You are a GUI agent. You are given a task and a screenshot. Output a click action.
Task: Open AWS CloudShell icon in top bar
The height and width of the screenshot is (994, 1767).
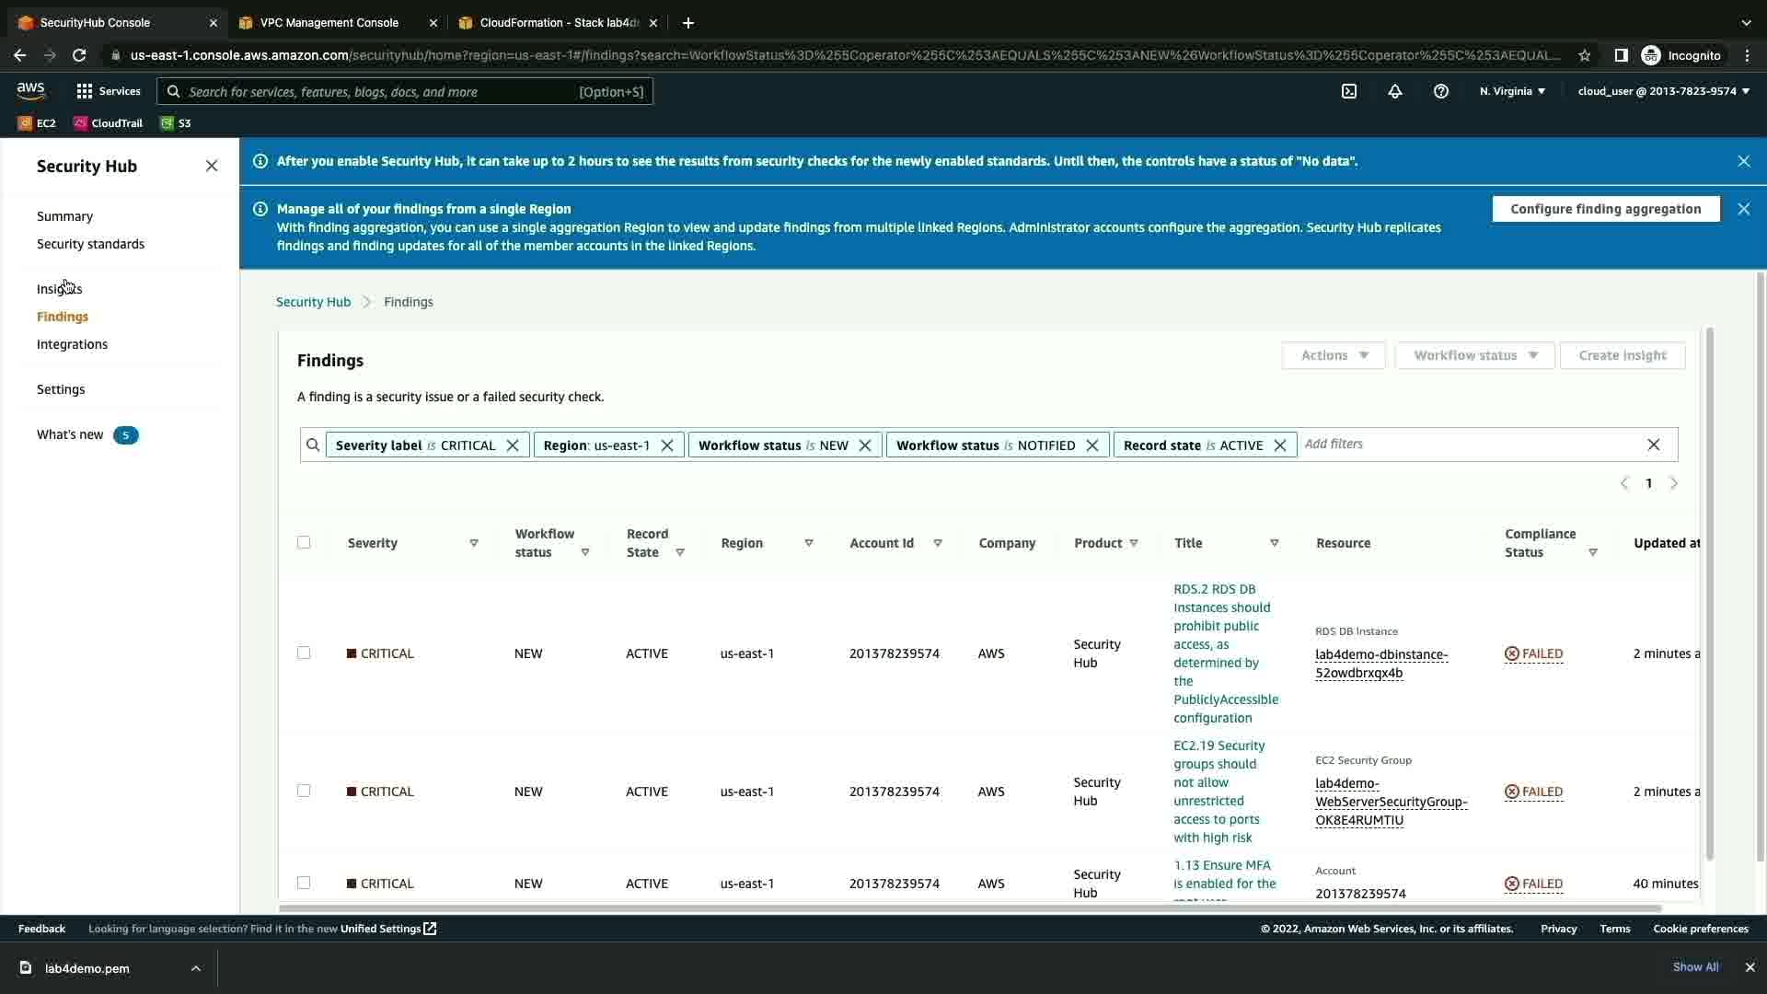pos(1349,91)
